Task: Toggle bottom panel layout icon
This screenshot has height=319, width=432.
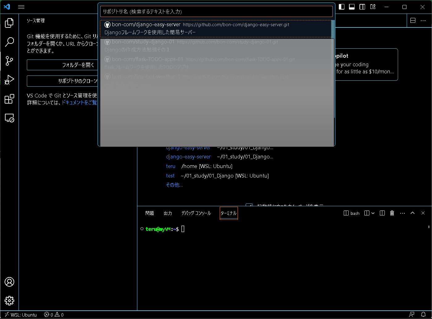Action: [352, 7]
